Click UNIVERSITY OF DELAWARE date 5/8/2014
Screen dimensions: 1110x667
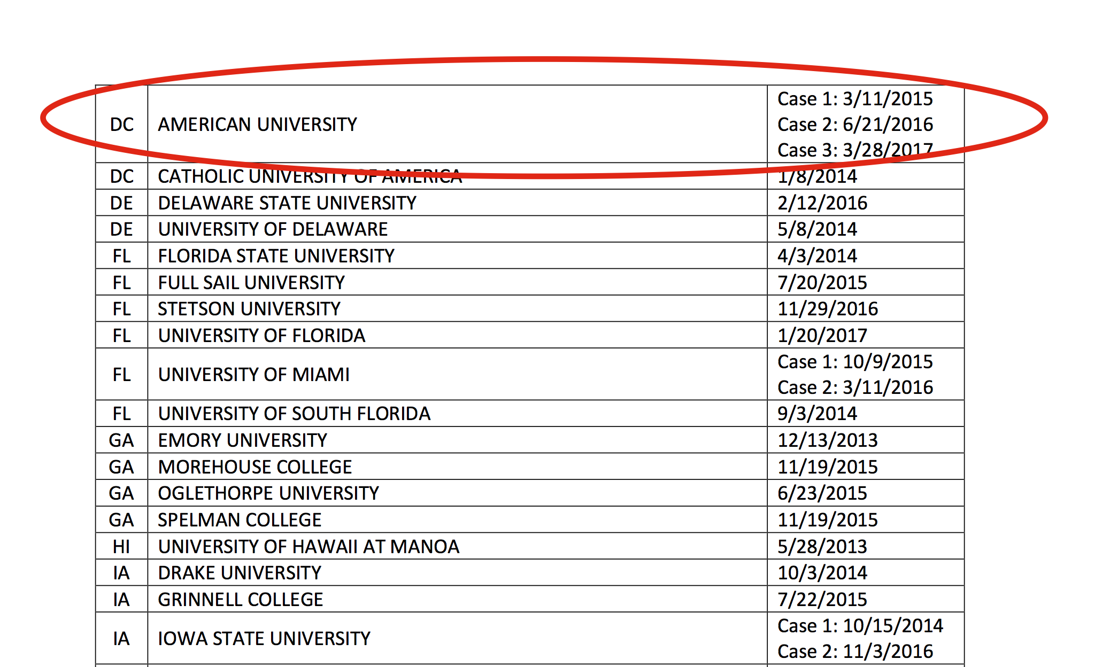click(x=816, y=229)
